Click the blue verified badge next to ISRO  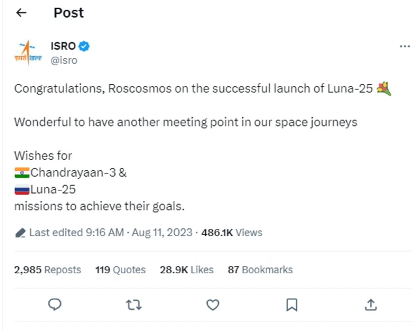(85, 46)
